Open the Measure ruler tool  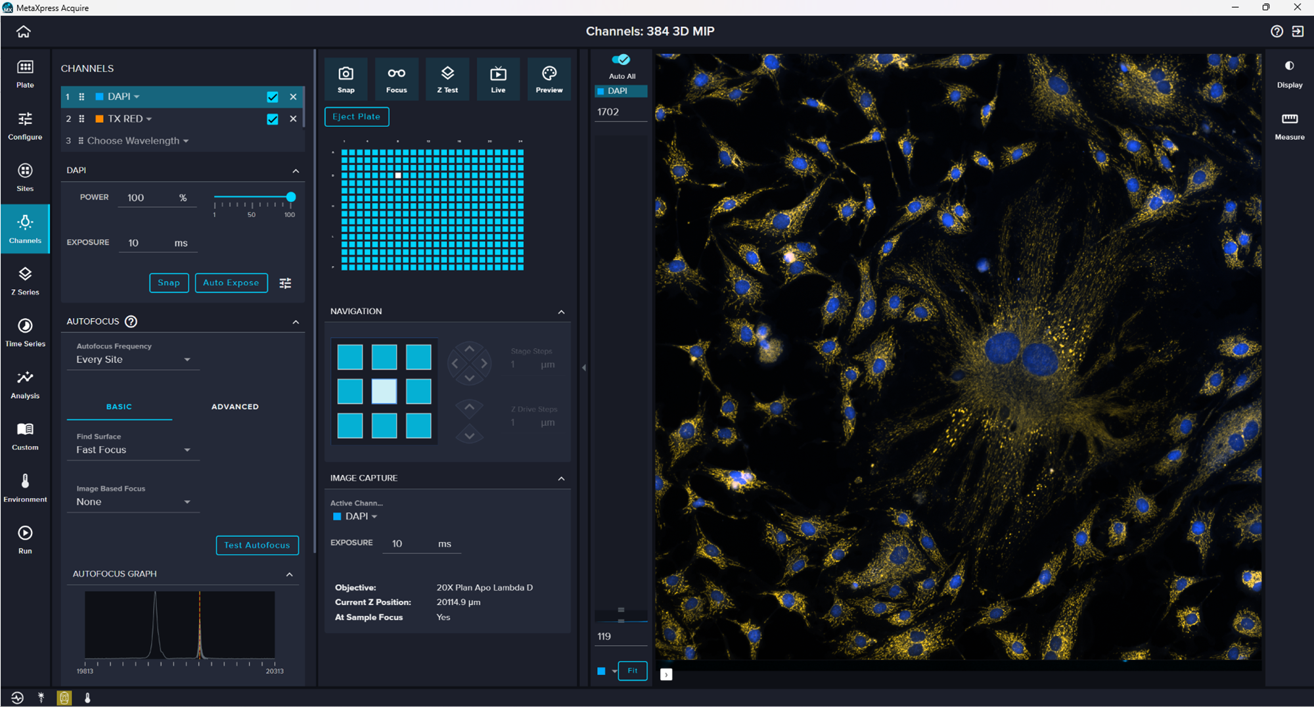pos(1289,125)
